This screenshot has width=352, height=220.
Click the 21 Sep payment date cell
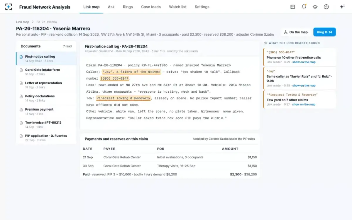click(x=88, y=157)
